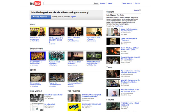Image resolution: width=171 pixels, height=112 pixels.
Task: Click TheFineBros channel link
Action: click(35, 41)
